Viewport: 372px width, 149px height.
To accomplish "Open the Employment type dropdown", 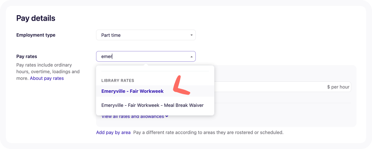I will point(146,35).
